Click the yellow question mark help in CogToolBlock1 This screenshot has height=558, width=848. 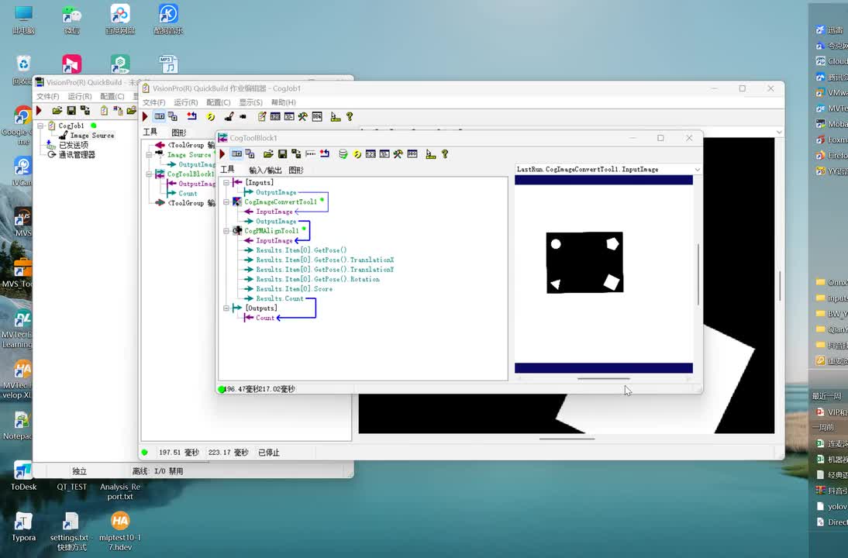(445, 154)
